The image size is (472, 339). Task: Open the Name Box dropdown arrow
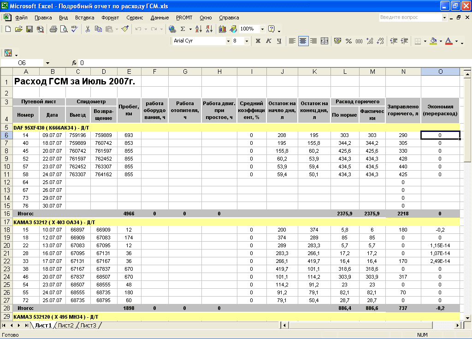tap(47, 63)
